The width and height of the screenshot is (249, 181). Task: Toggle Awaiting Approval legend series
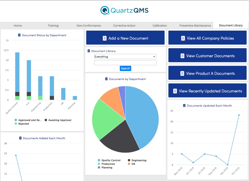58,120
